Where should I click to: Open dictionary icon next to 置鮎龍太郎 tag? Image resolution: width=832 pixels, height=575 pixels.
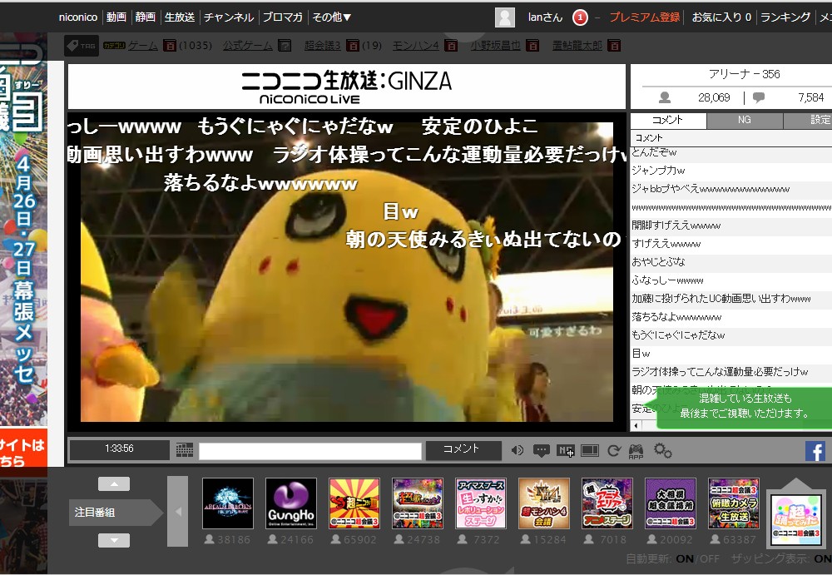pos(613,46)
